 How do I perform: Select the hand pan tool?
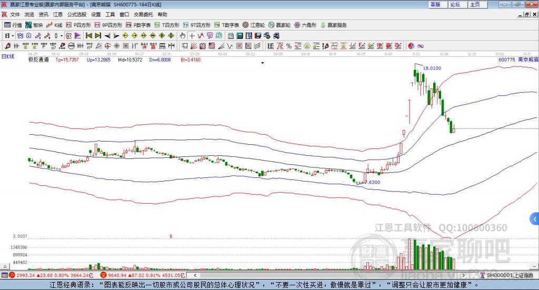click(x=183, y=36)
